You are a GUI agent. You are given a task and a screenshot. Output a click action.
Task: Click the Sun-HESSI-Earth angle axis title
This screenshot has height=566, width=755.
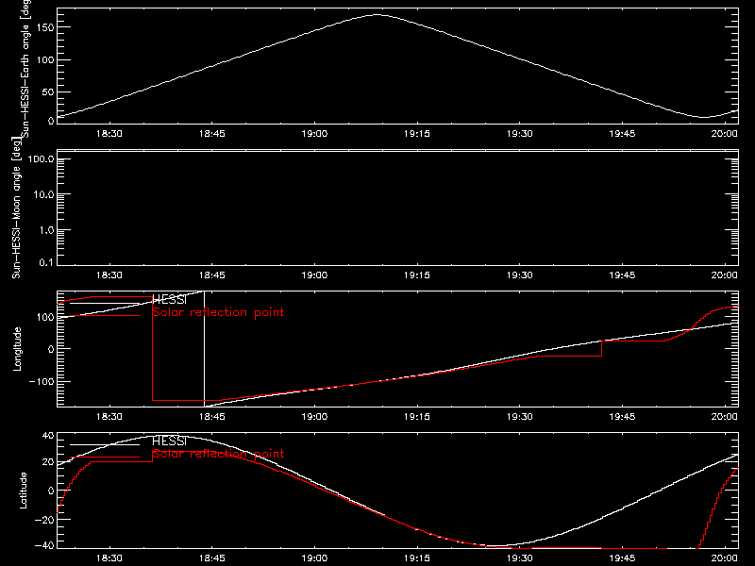pyautogui.click(x=26, y=69)
